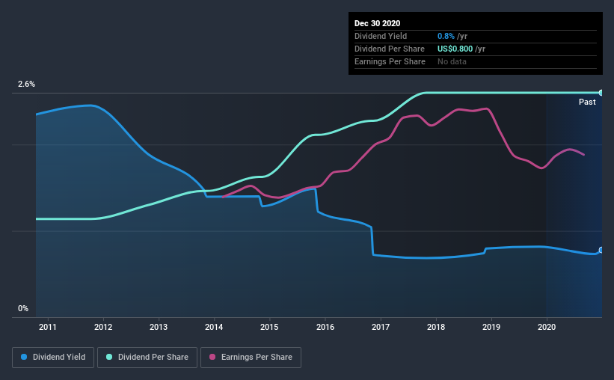Select the blue Dividend Yield end-point marker

(601, 250)
